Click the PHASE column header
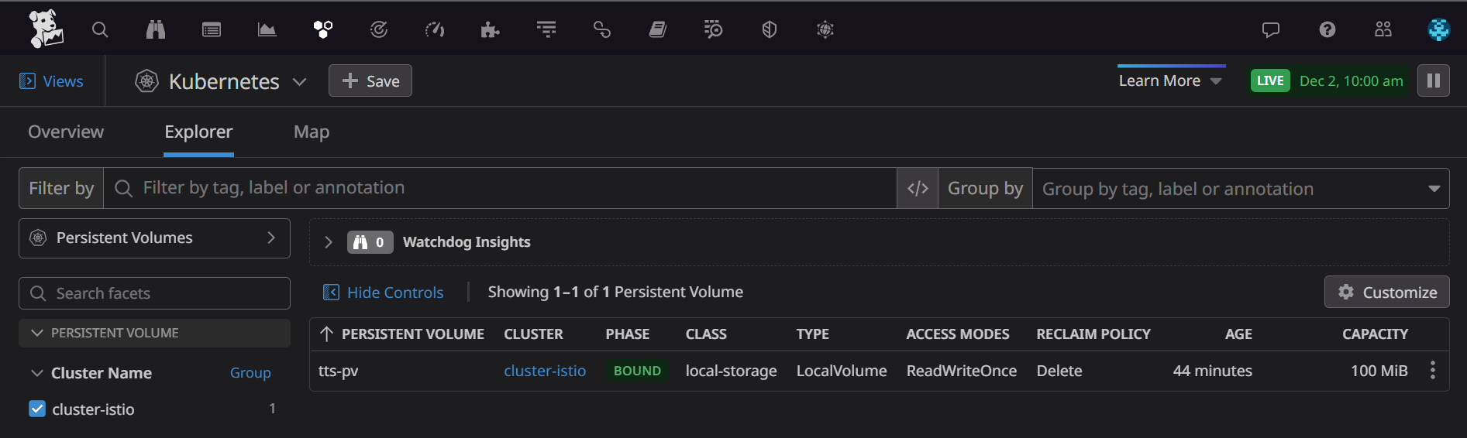1467x438 pixels. [x=628, y=334]
